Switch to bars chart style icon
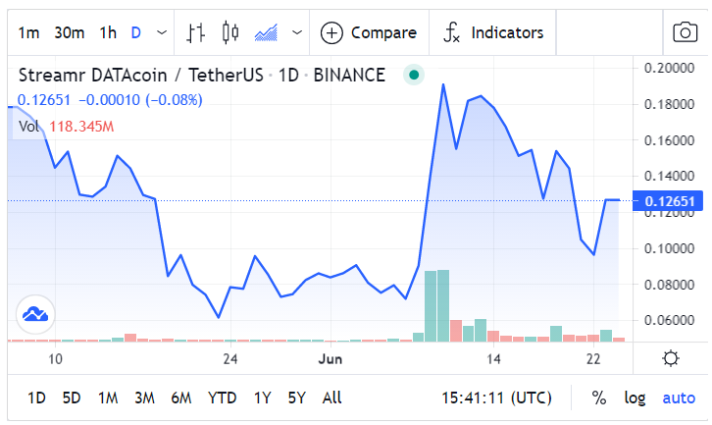 coord(196,33)
